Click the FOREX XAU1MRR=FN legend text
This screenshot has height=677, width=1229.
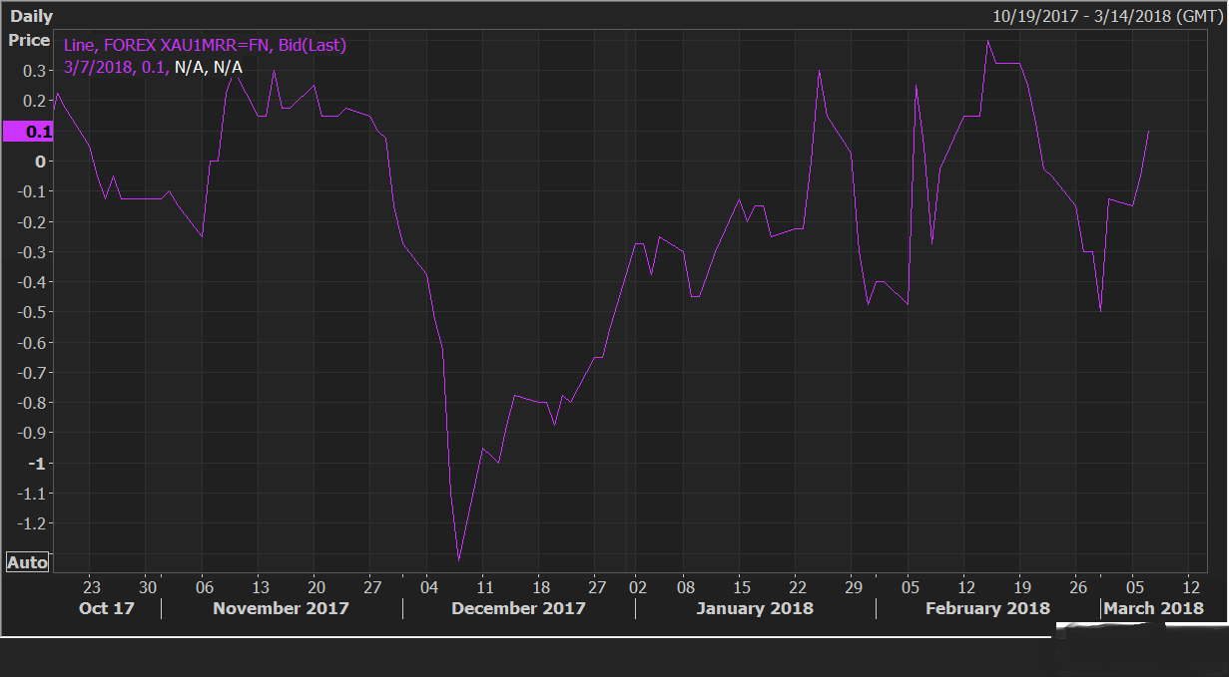tap(205, 45)
